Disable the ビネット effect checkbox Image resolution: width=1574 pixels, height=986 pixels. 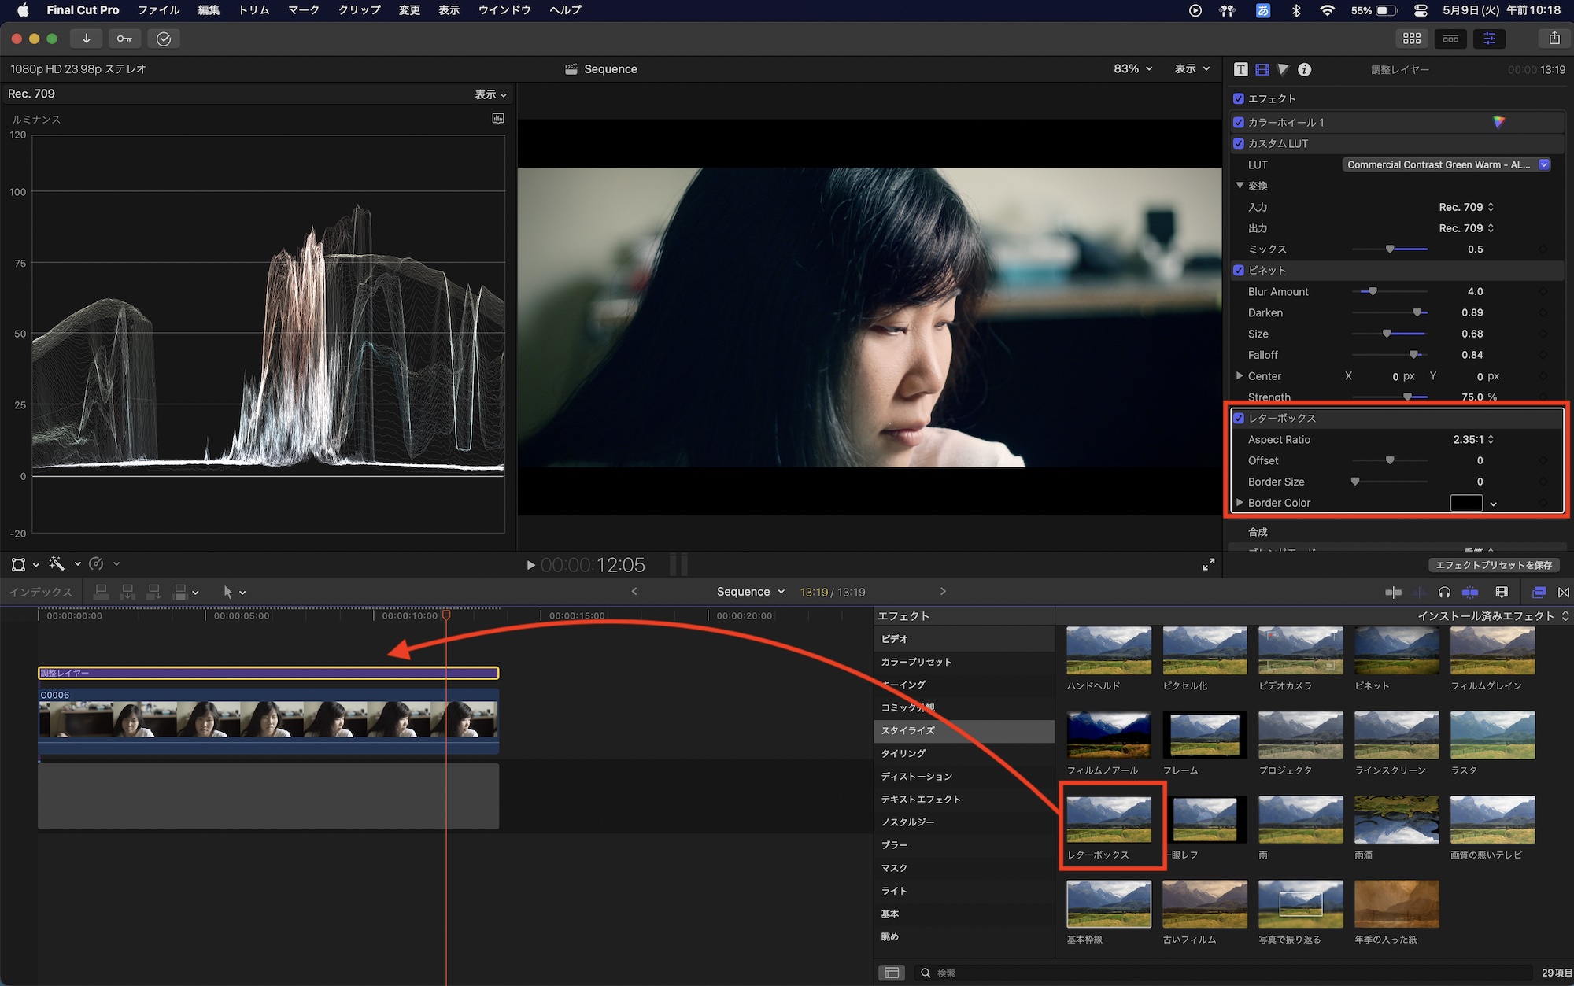click(1239, 270)
